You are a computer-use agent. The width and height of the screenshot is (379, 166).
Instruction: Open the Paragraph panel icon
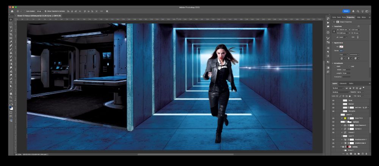coord(328,52)
